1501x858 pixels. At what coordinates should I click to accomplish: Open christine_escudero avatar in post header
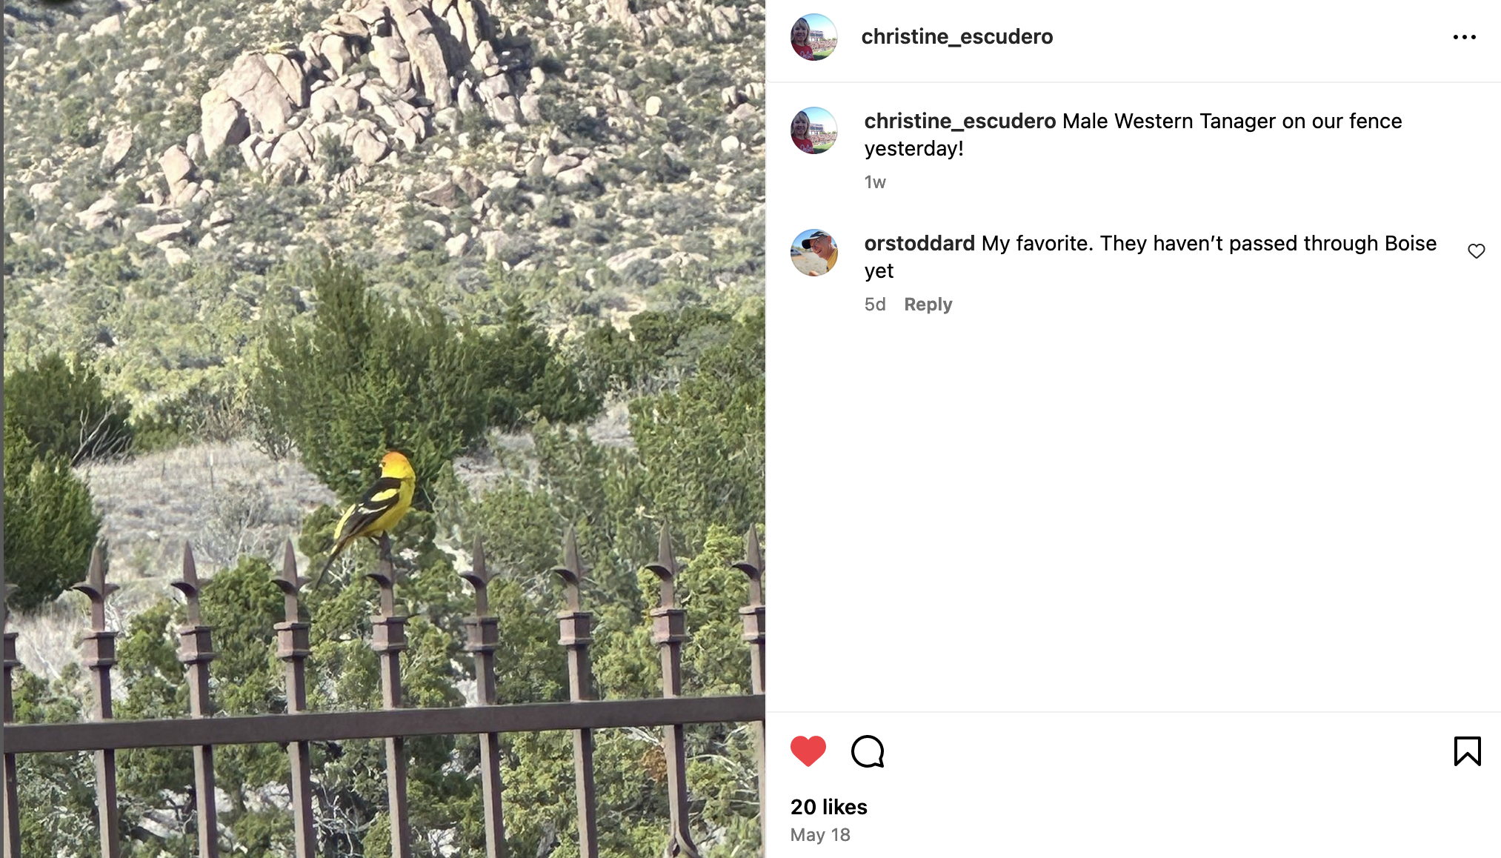coord(813,37)
